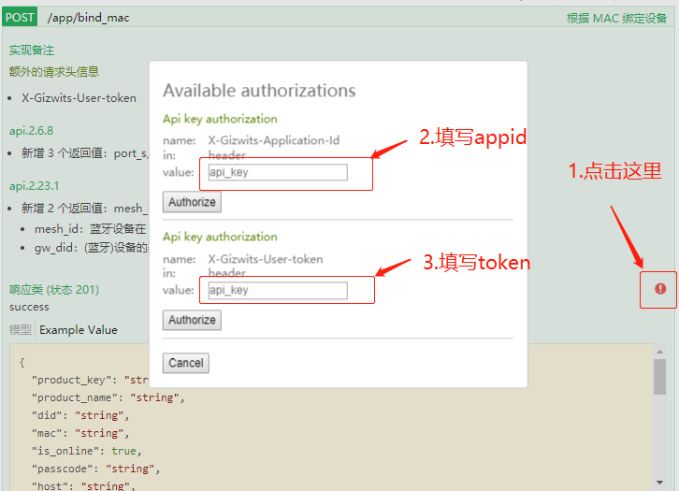The height and width of the screenshot is (491, 679).
Task: Click the code block scrollbar up arrow
Action: [x=661, y=352]
